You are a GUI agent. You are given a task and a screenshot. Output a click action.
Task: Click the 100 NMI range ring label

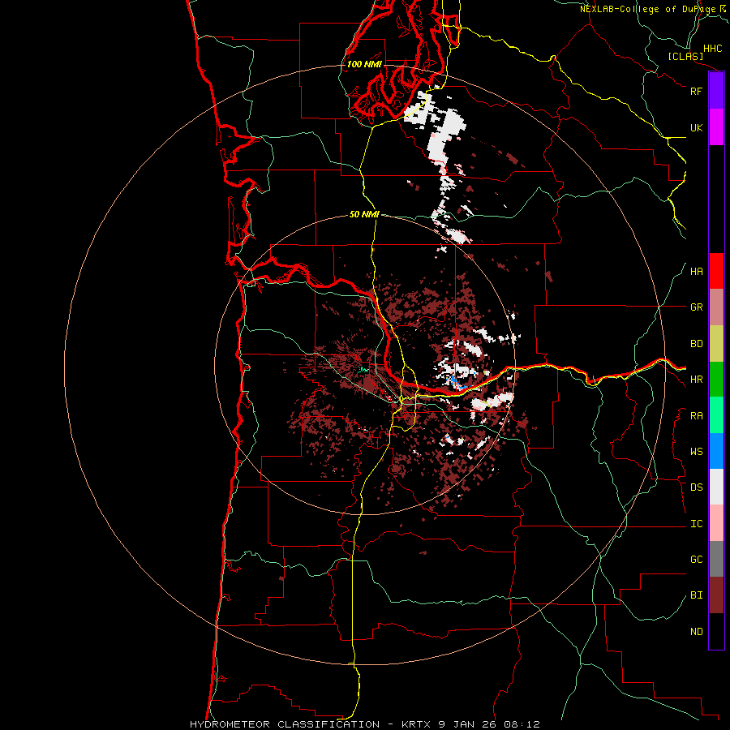tap(364, 64)
